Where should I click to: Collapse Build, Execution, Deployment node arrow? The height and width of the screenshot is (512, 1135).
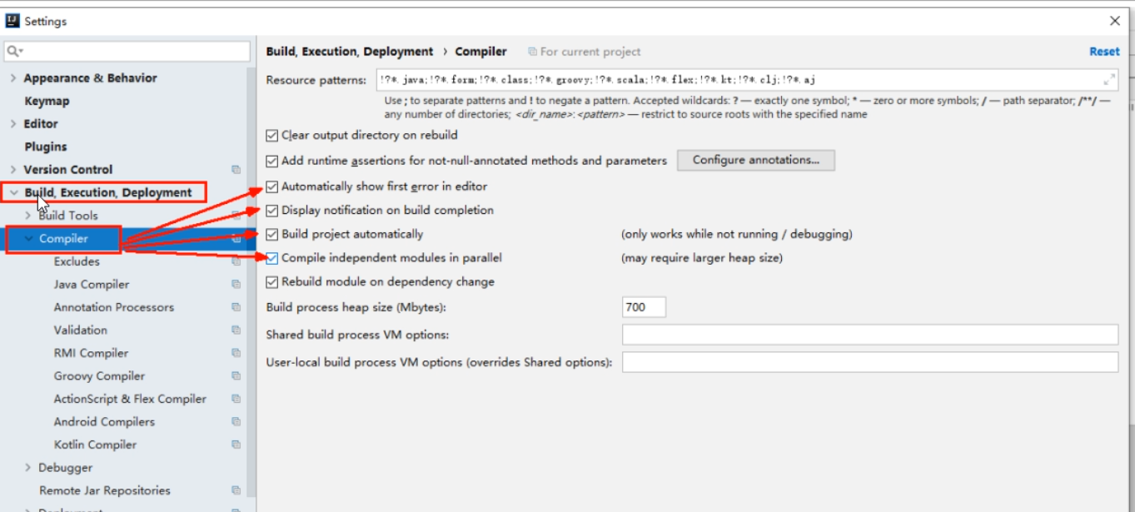[x=12, y=192]
